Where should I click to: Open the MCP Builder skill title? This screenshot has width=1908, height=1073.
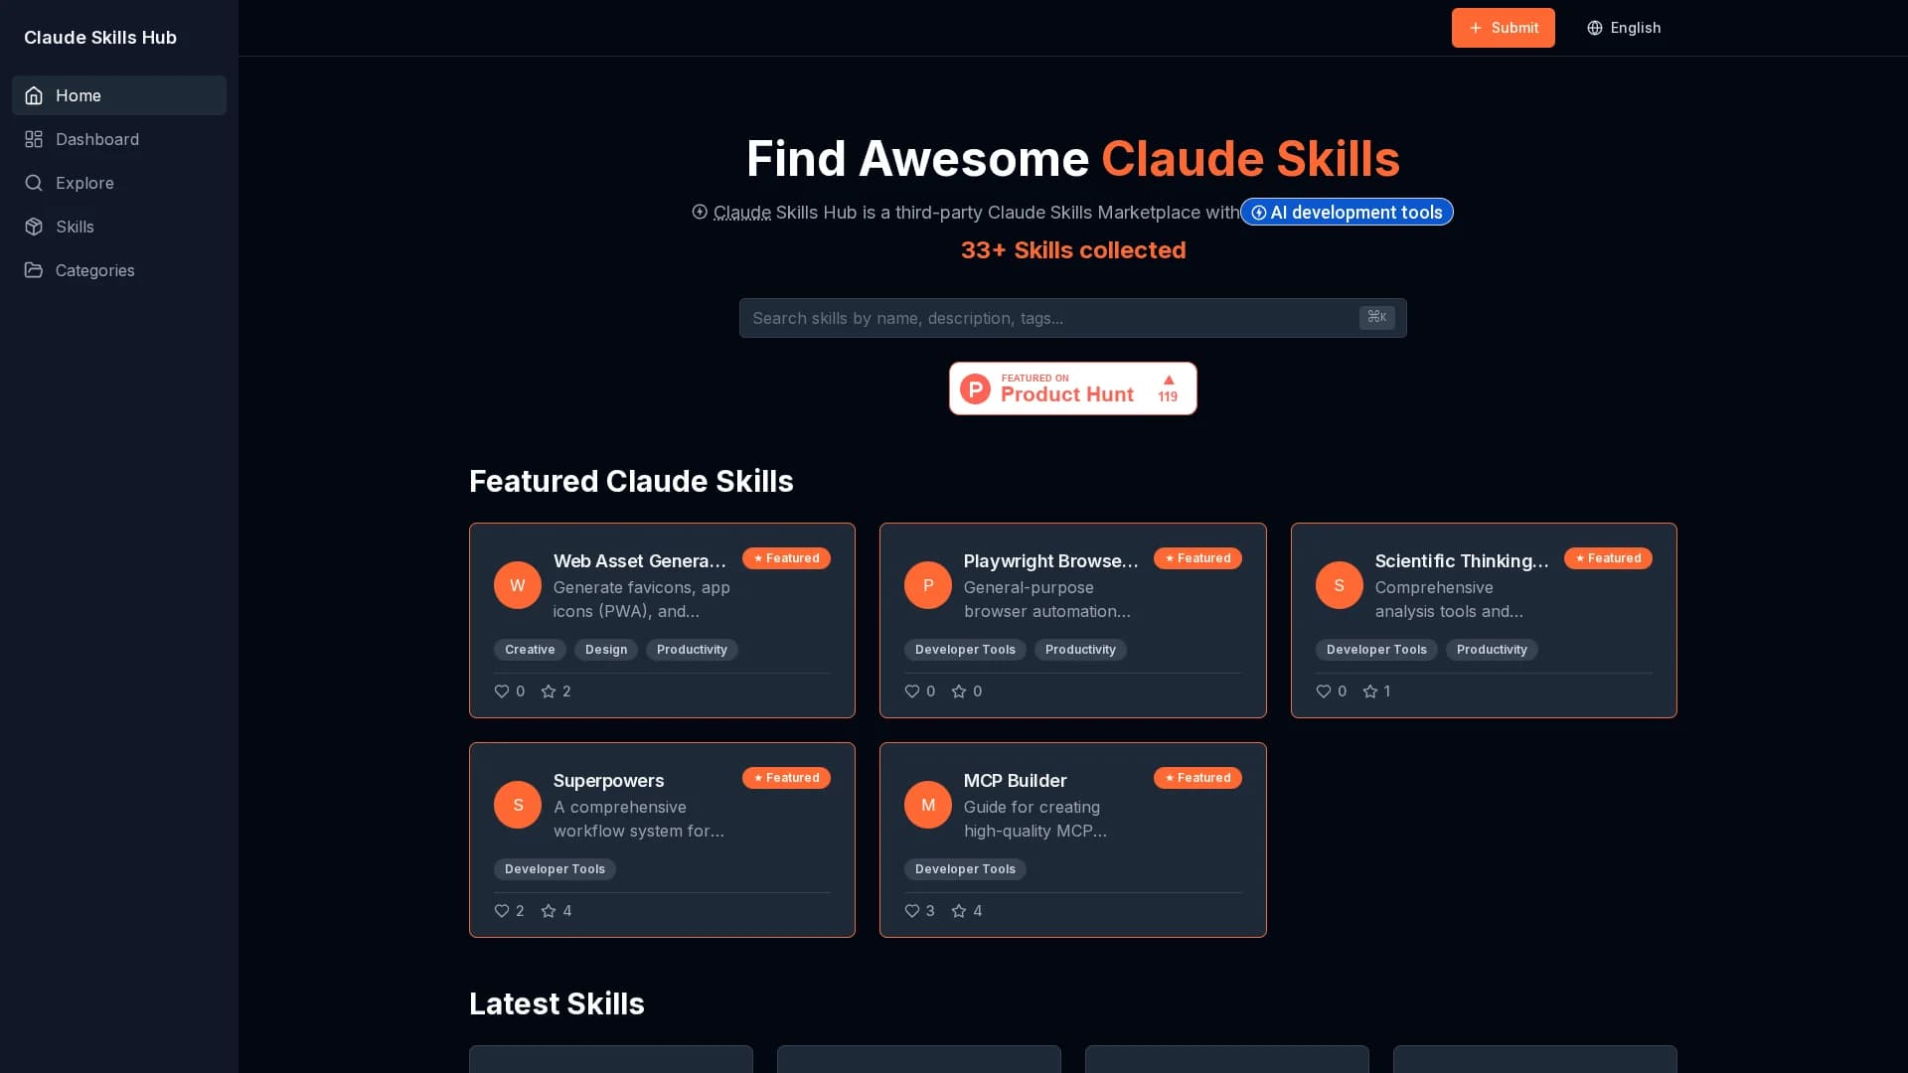pos(1015,781)
